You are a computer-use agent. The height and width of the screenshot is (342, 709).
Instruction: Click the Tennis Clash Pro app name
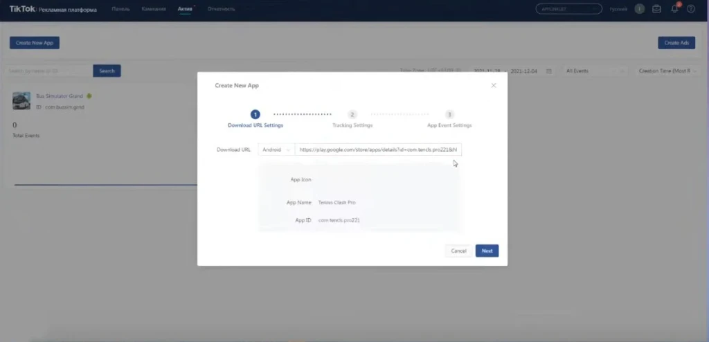point(337,203)
